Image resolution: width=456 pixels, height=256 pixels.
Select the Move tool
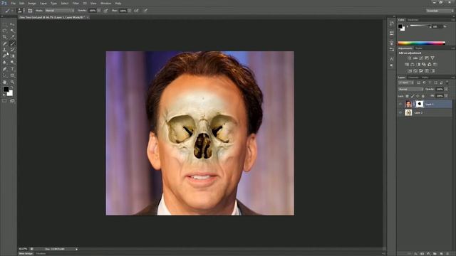click(x=12, y=25)
